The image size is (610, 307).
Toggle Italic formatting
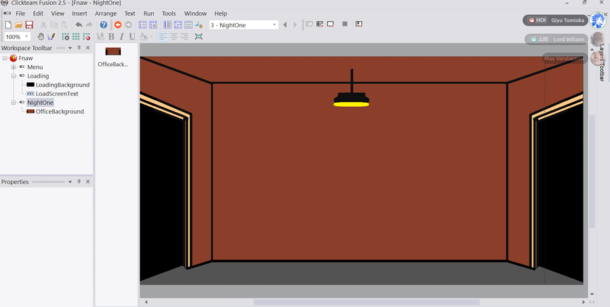pos(121,37)
